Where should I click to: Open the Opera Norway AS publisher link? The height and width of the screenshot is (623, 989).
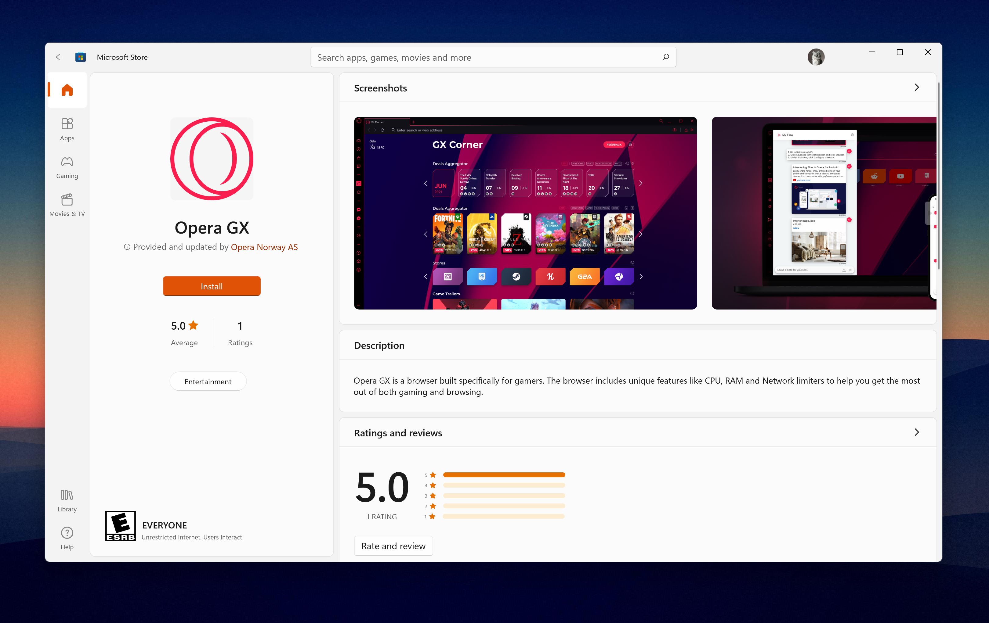264,247
